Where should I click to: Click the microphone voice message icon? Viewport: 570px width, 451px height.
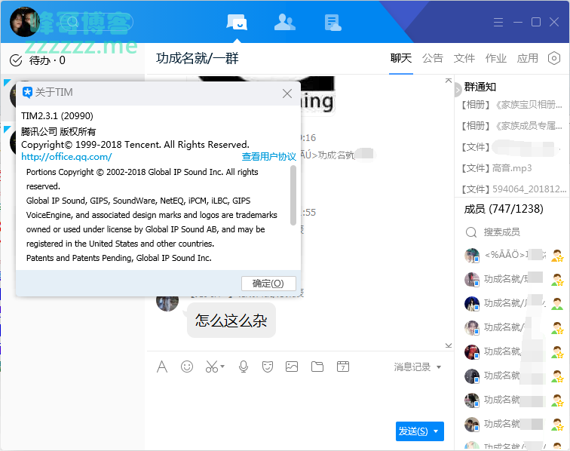point(244,367)
